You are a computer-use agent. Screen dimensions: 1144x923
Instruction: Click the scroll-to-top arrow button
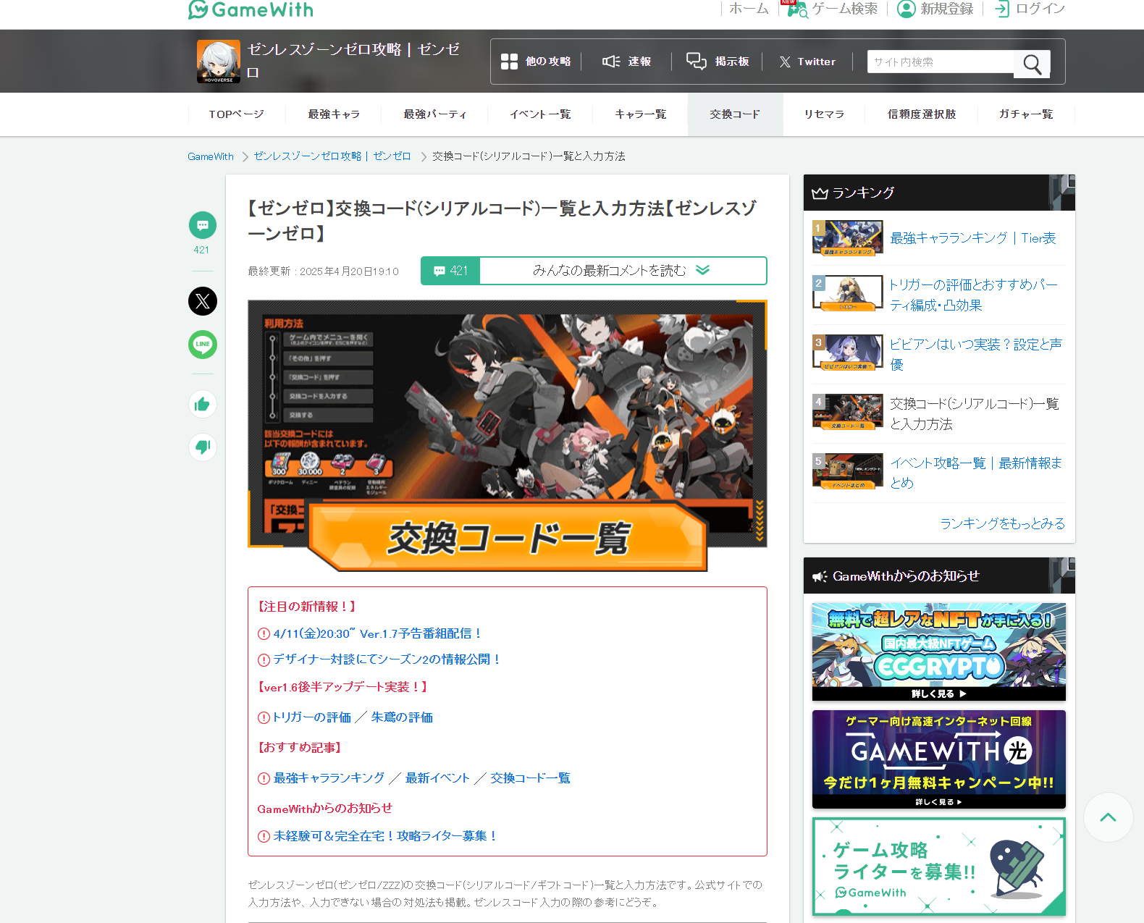1108,817
